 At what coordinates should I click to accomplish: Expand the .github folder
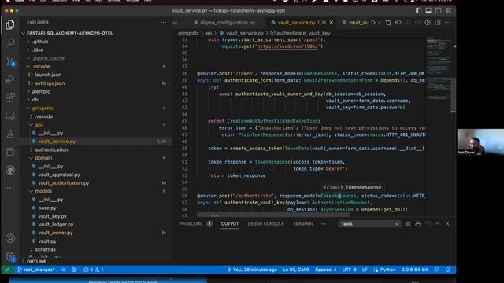pos(40,42)
